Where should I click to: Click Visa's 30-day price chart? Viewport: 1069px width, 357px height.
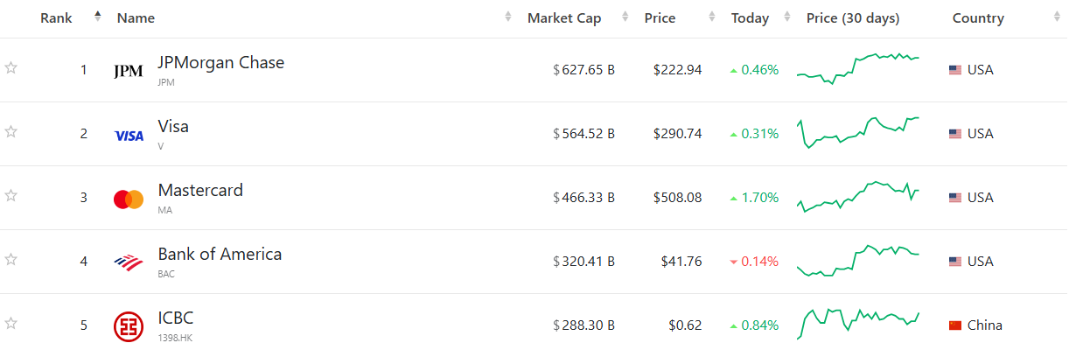(x=857, y=131)
